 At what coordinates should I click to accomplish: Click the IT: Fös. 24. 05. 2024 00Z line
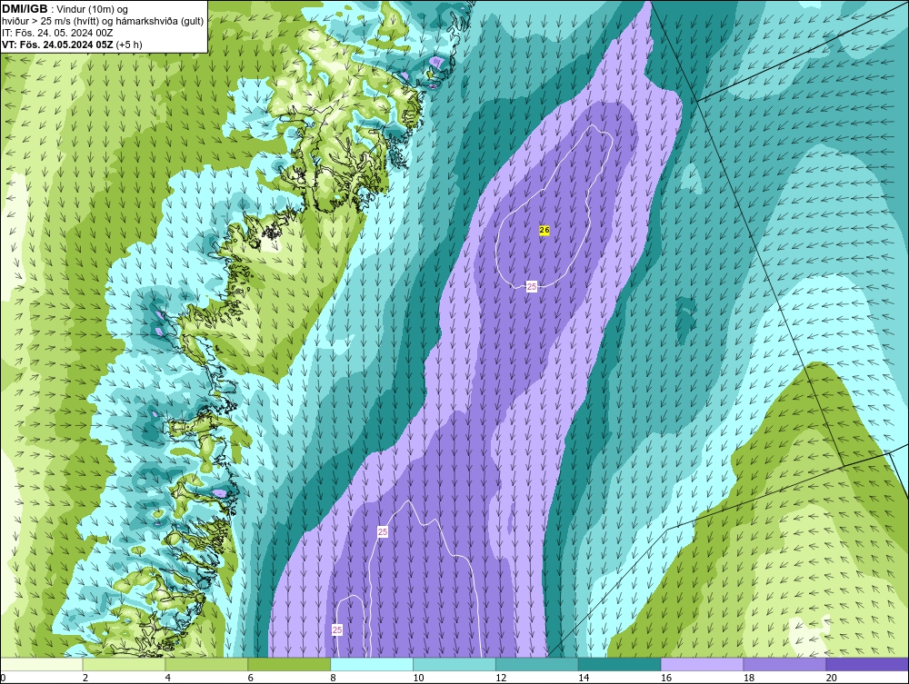click(x=57, y=33)
